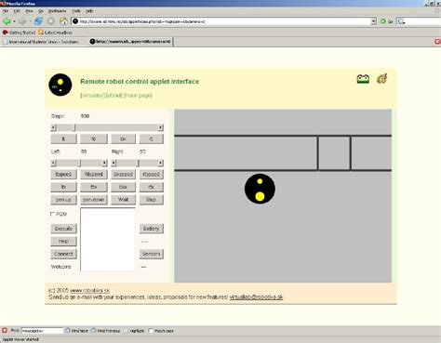Open the main page link
Screen dimensions: 441x343
(138, 95)
